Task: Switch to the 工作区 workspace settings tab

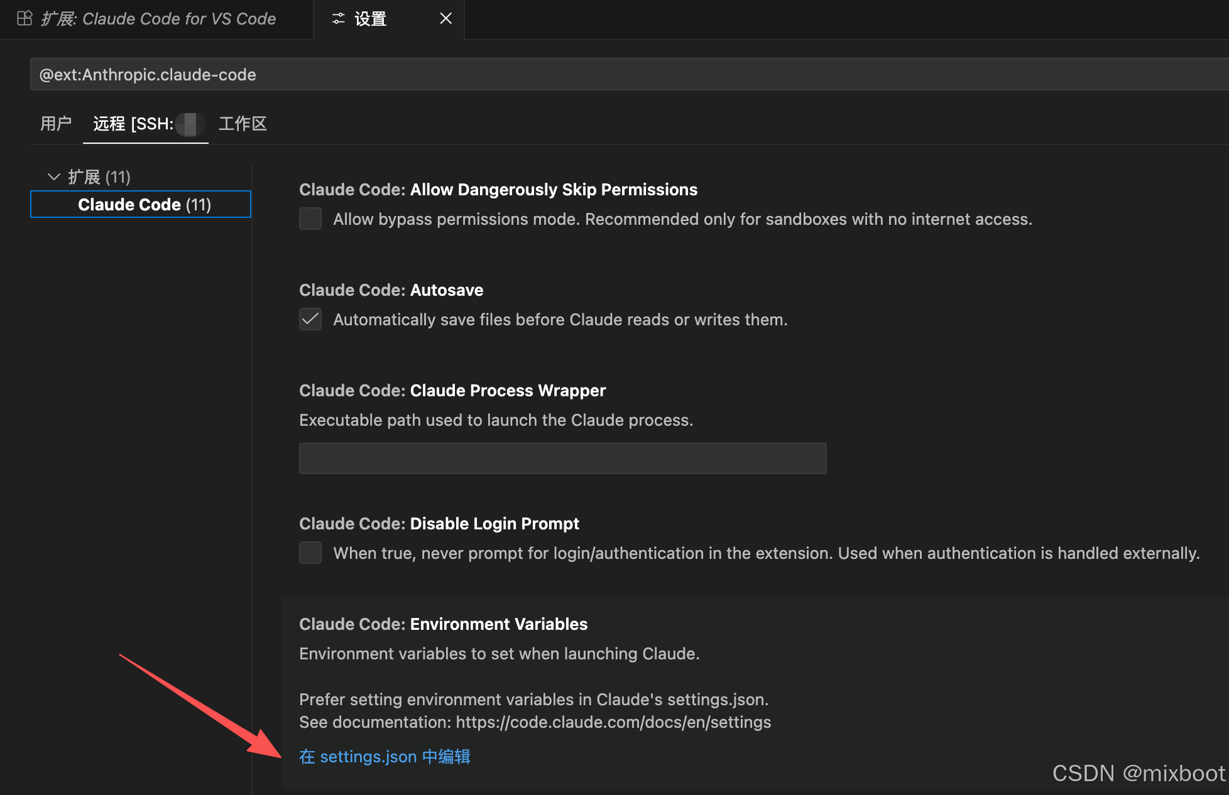Action: (x=243, y=124)
